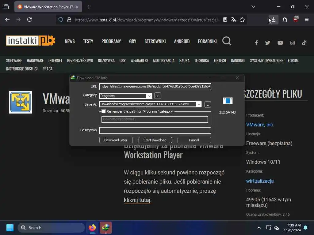Expand the list all tabs chevron
This screenshot has width=314, height=235.
coord(253,7)
